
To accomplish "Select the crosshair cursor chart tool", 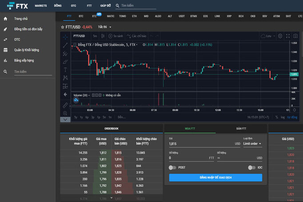I will (x=65, y=36).
